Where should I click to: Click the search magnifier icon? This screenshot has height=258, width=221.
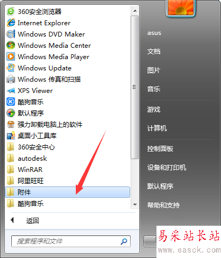124,241
